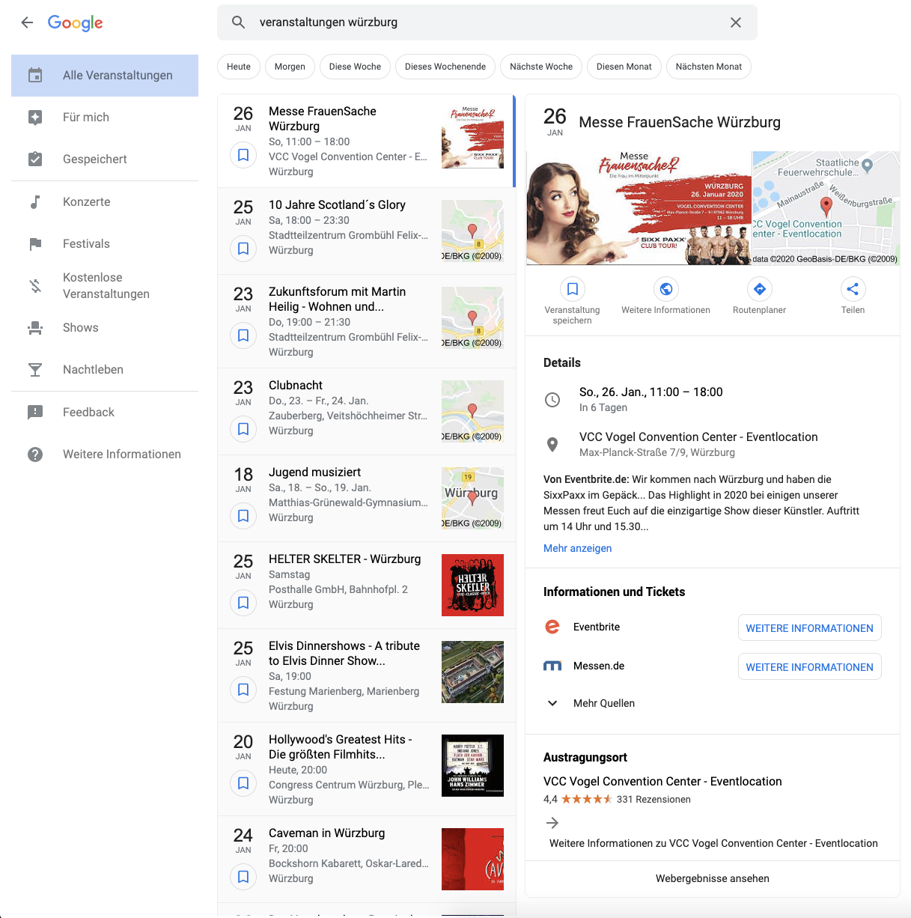Click the Teilen share icon

pos(853,289)
